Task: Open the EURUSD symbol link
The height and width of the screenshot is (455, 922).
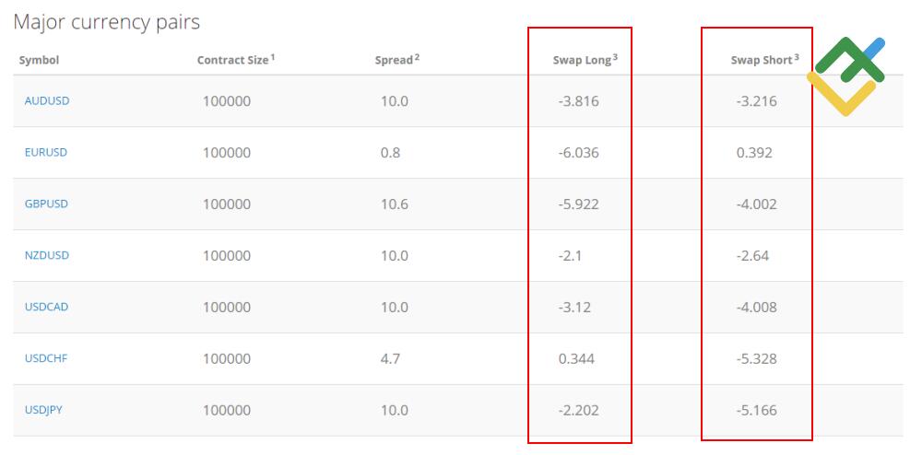Action: tap(46, 152)
